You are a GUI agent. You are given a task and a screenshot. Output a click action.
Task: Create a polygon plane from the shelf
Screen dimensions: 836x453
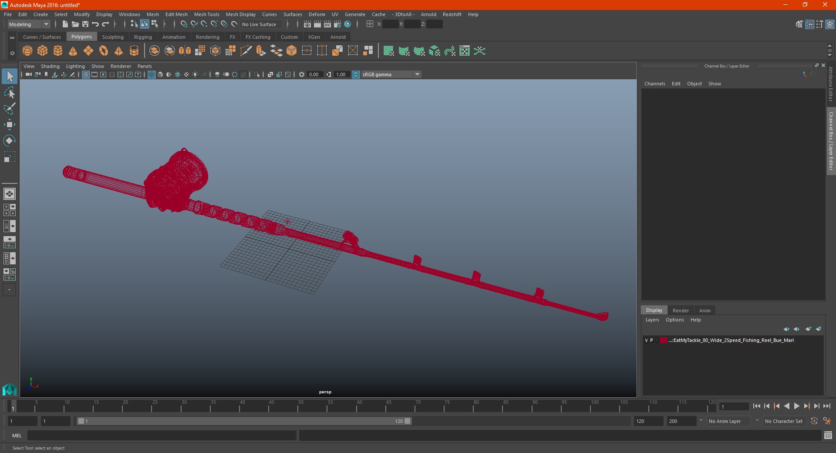coord(88,51)
